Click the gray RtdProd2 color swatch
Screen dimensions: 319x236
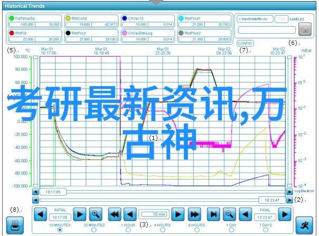[x=181, y=33]
